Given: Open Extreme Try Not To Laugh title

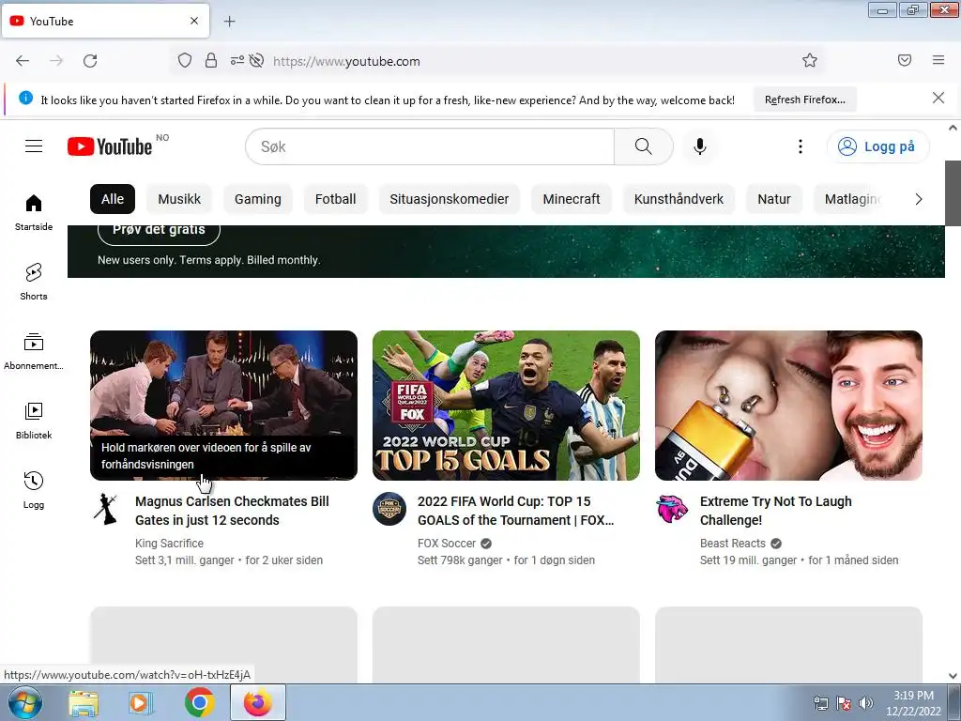Looking at the screenshot, I should click(775, 511).
